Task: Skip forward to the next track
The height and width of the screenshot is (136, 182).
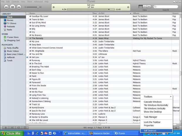Action: 19,7
